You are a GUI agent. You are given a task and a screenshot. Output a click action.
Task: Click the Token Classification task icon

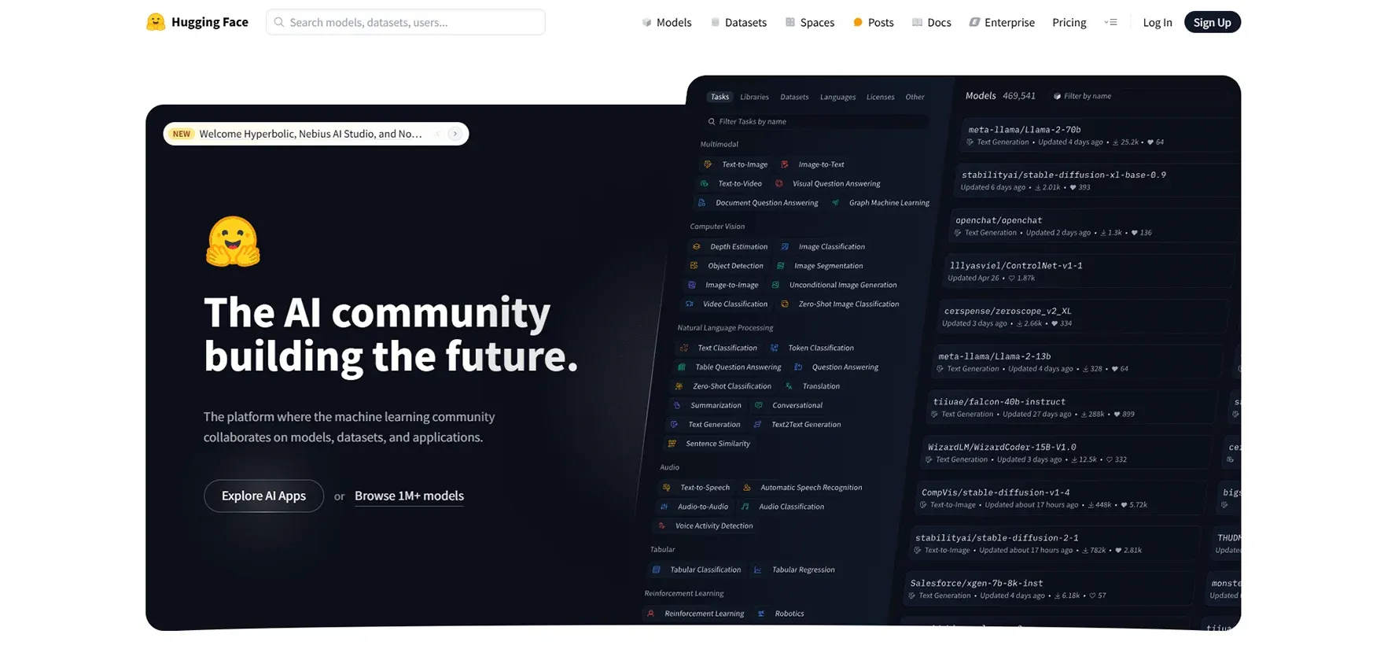point(775,348)
